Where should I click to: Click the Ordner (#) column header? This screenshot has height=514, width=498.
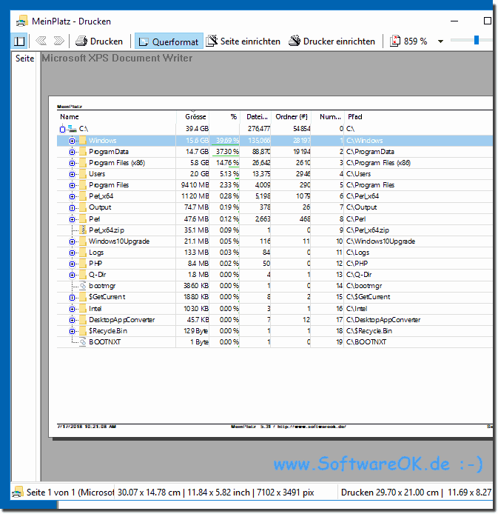pos(292,117)
